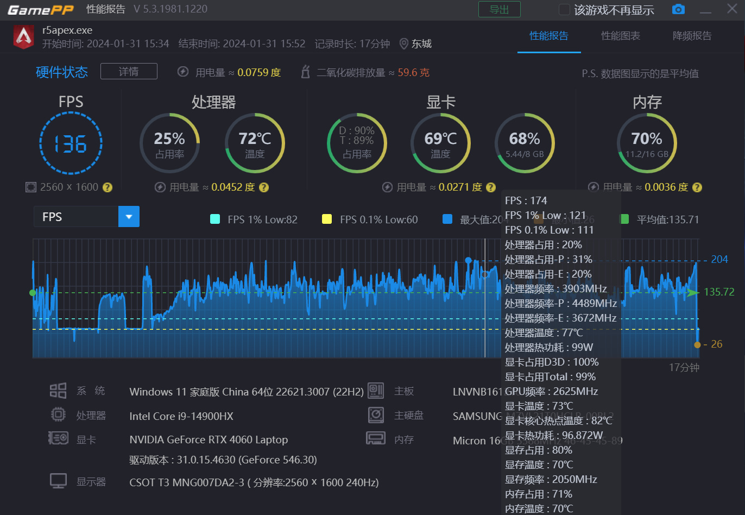Open the help icon next to 0.0271 度
Screen dimensions: 745x515
(491, 187)
